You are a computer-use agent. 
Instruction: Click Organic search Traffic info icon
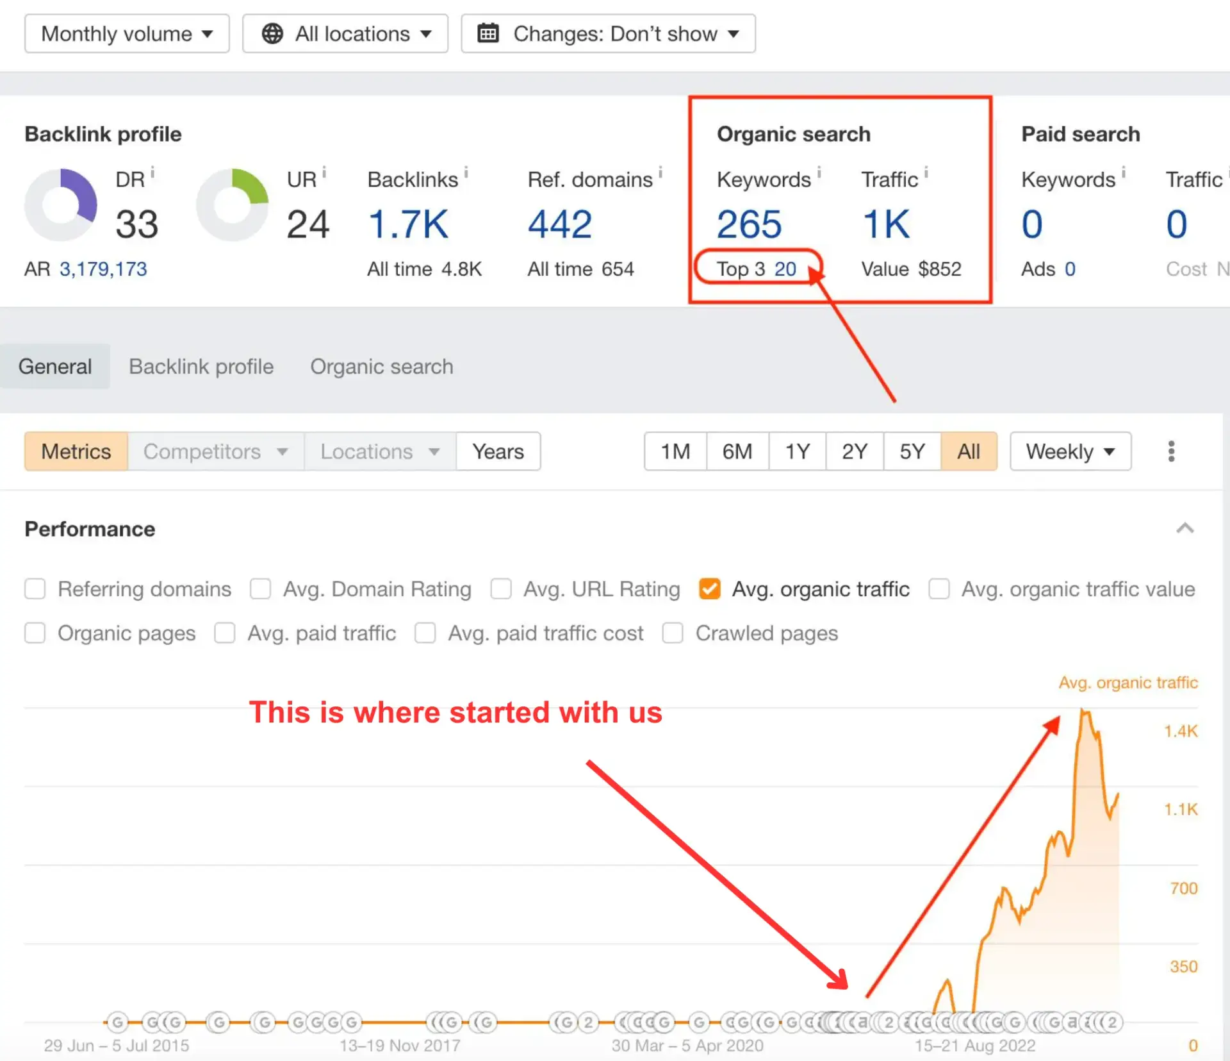(x=926, y=172)
